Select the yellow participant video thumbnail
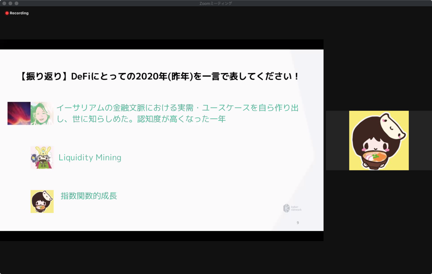Screen dimensions: 432x274 click(x=379, y=140)
